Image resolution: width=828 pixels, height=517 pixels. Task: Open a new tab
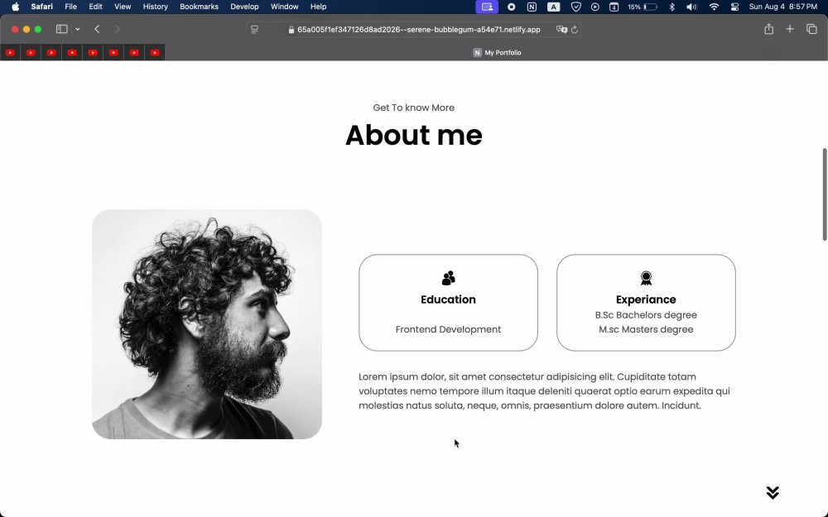click(790, 29)
